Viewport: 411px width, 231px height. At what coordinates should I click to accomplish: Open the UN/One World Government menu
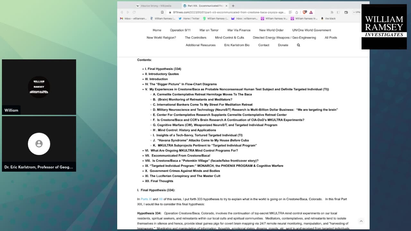pos(311,30)
